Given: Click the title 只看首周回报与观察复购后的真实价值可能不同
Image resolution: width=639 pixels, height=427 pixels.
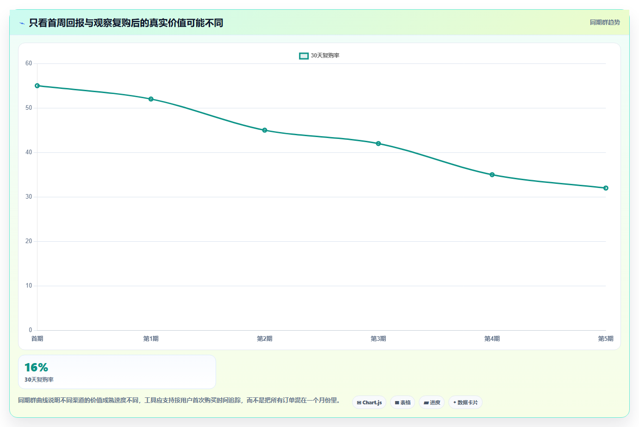Looking at the screenshot, I should (126, 23).
